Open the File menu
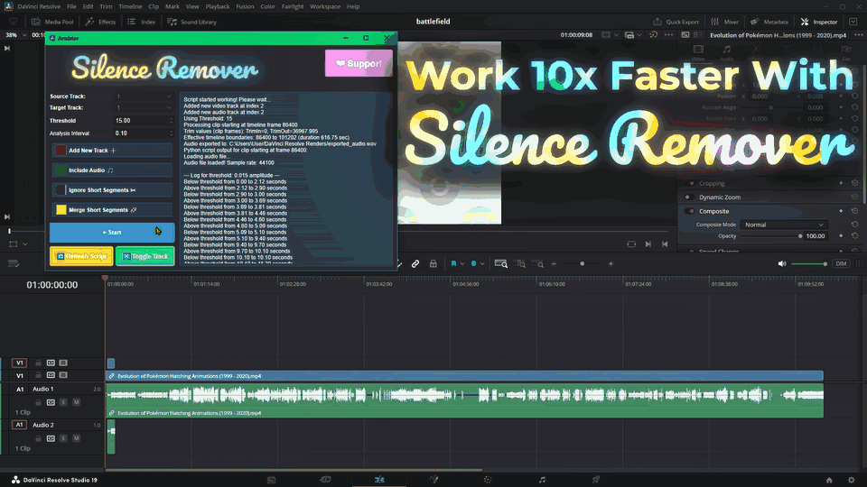Screen dimensions: 867x487 point(71,6)
